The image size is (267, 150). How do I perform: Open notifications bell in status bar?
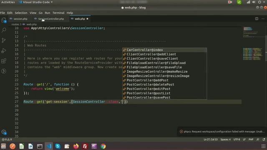click(x=264, y=140)
